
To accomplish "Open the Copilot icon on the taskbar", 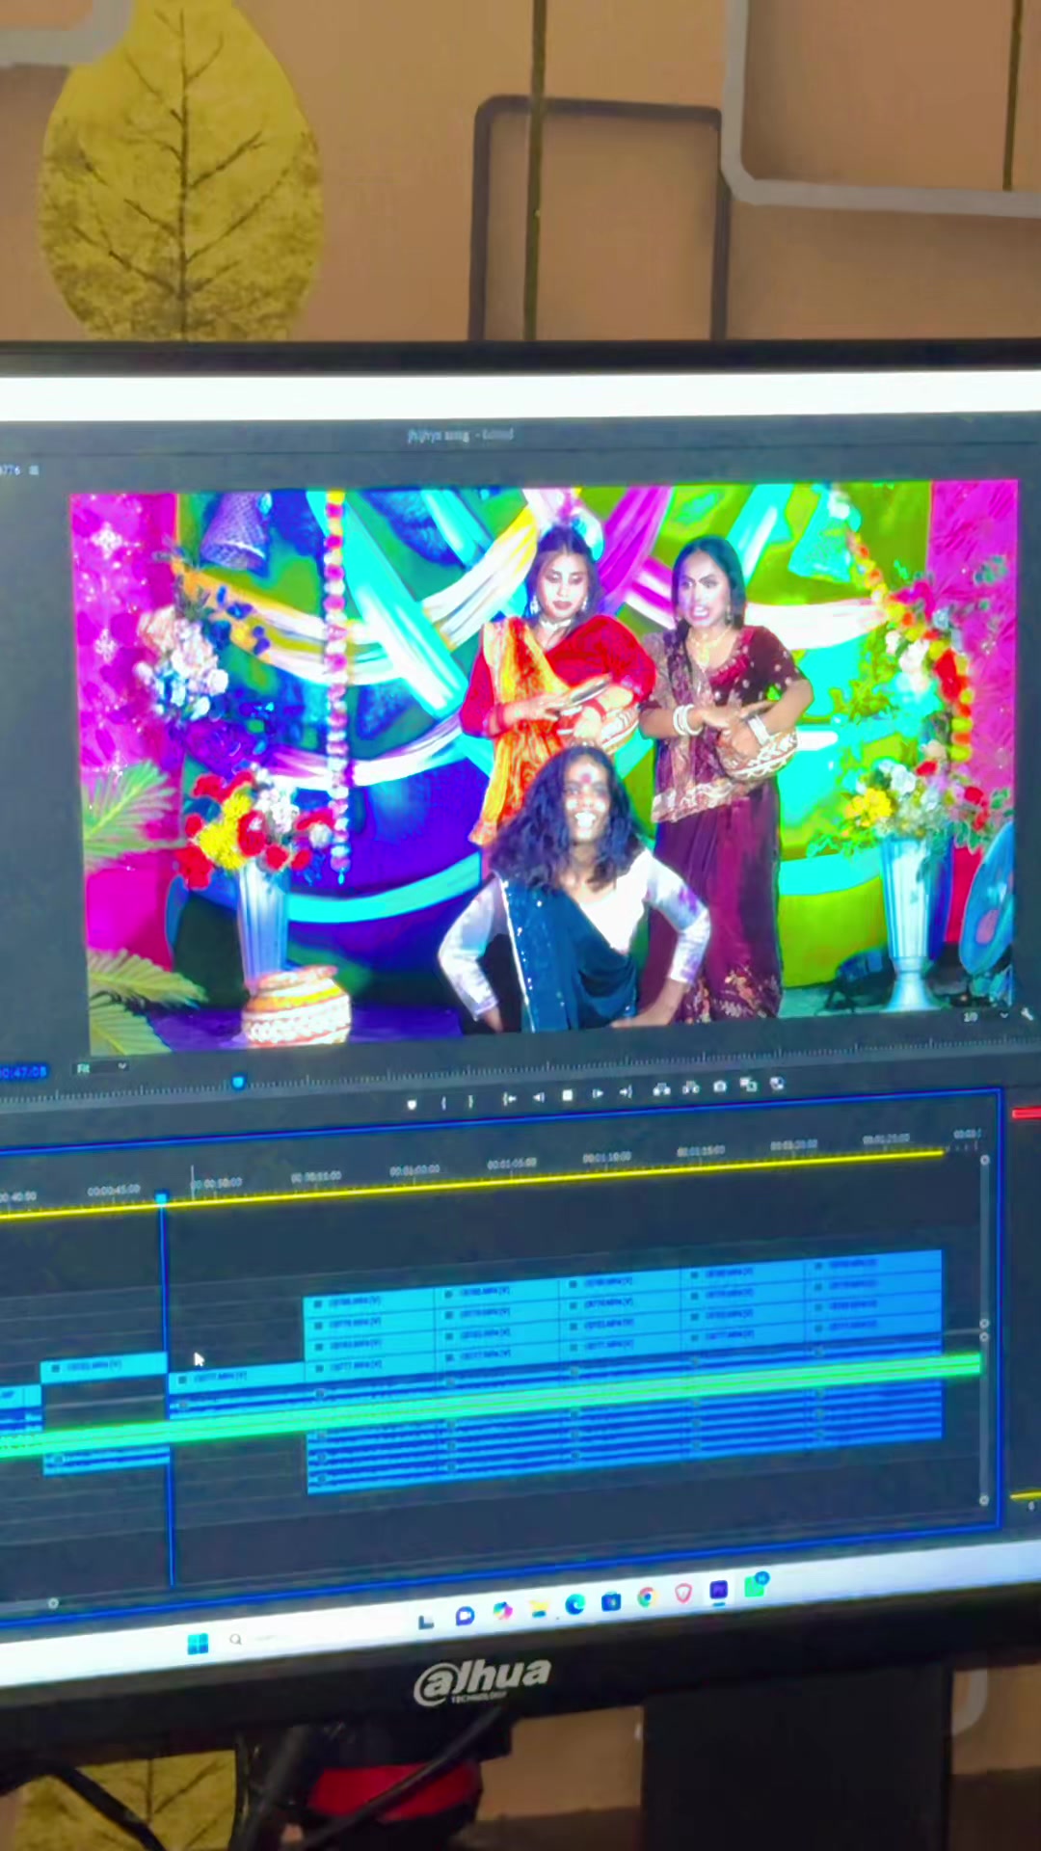I will tap(501, 1611).
